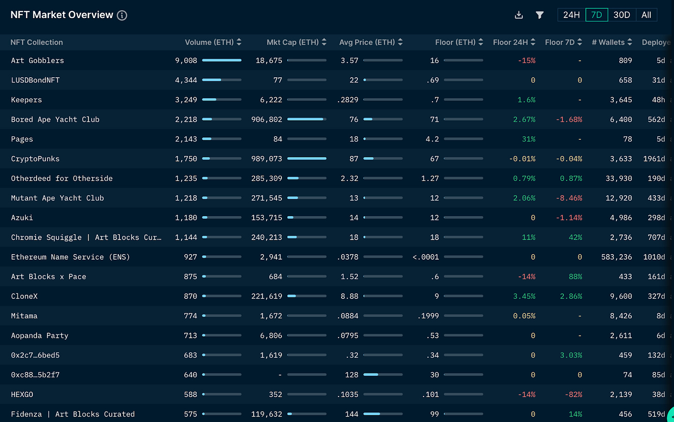Select the All time range tab
The width and height of the screenshot is (674, 422).
pyautogui.click(x=646, y=15)
